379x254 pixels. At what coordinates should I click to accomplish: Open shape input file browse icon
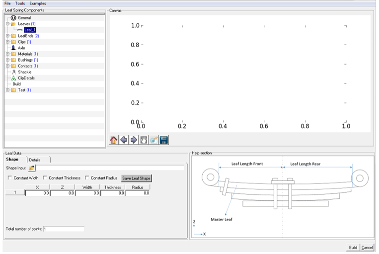32,168
